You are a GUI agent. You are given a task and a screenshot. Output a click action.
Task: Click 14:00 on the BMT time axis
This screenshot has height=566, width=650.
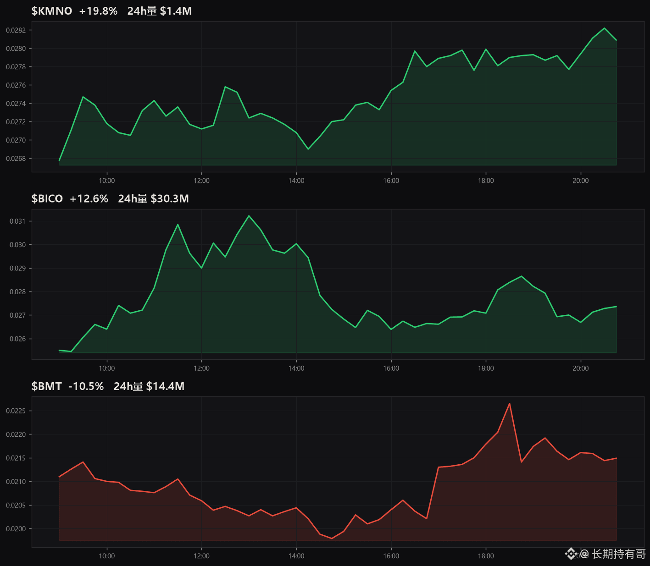[296, 556]
